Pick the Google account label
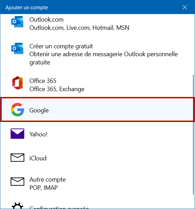Screen dimensions: 195x209 [39, 110]
